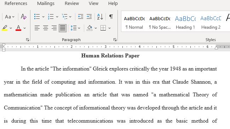Click Increase Indent icon
230x129 pixels.
coord(89,17)
